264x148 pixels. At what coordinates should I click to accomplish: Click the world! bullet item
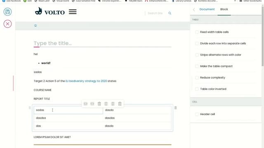[x=46, y=63]
